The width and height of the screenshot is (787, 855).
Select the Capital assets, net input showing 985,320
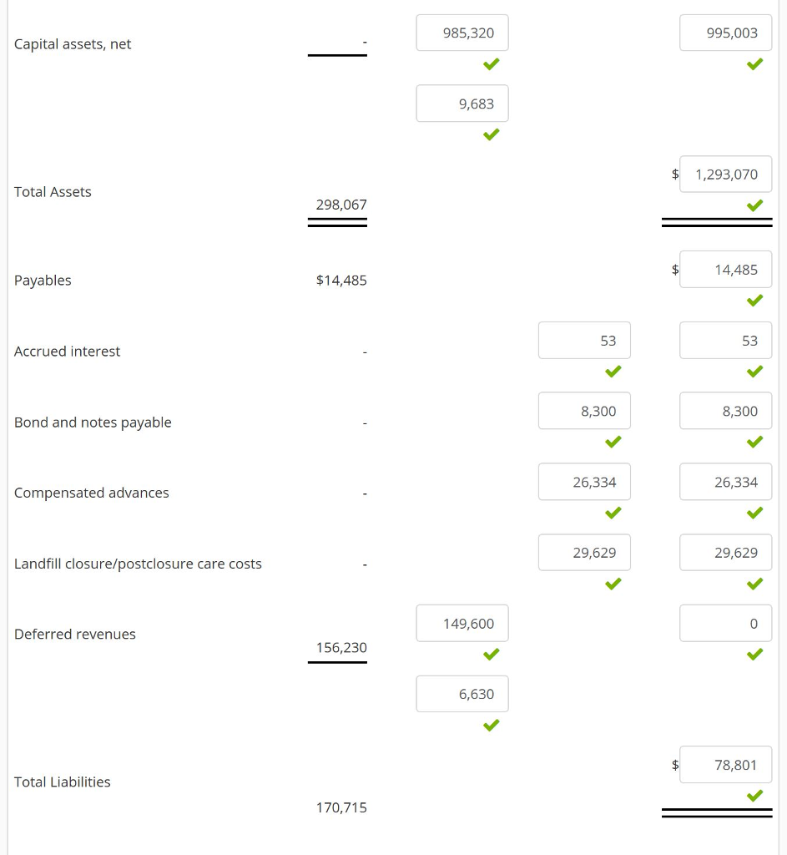[462, 33]
